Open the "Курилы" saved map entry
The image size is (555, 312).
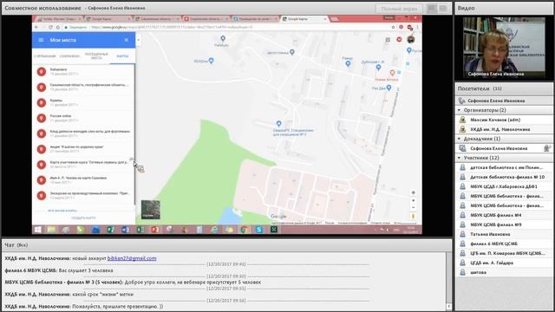click(83, 102)
